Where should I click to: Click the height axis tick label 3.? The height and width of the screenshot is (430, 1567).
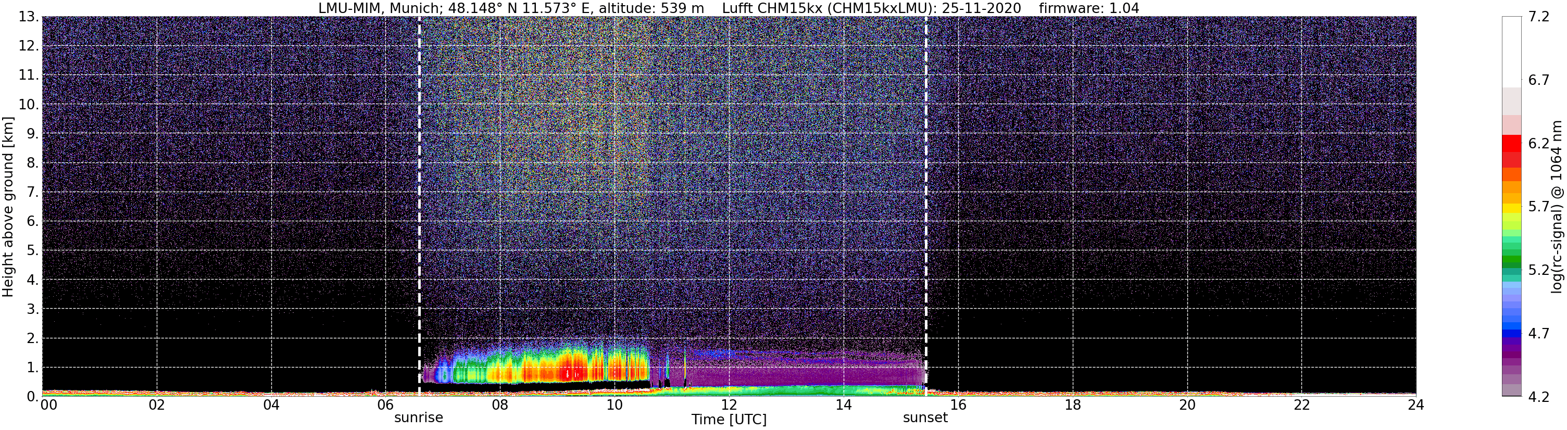coord(33,309)
